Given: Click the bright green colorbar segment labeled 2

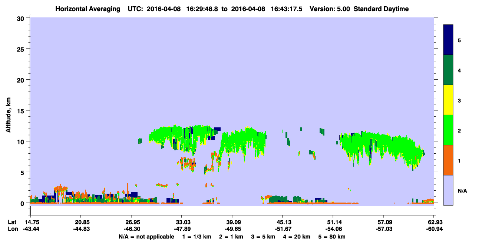Looking at the screenshot, I should (x=448, y=130).
